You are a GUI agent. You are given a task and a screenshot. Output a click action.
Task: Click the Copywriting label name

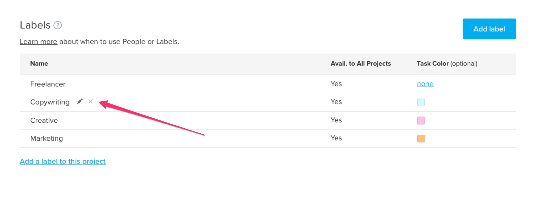[50, 102]
